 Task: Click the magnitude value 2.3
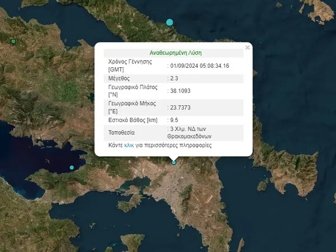click(x=174, y=79)
